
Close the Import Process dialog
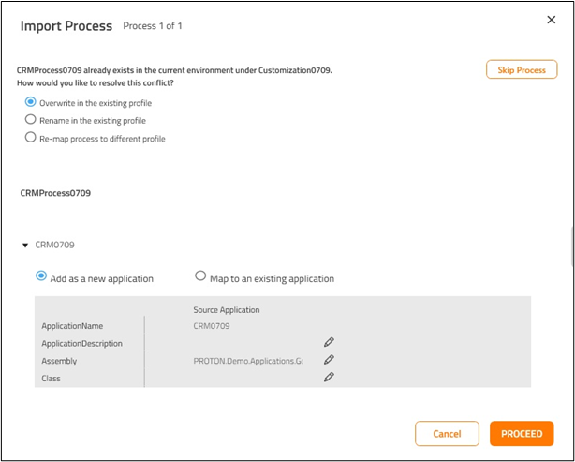point(550,20)
